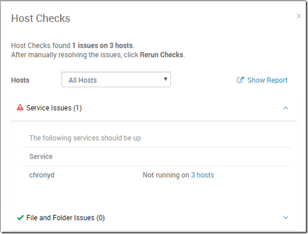Collapse the Service Issues section chevron

pos(285,108)
